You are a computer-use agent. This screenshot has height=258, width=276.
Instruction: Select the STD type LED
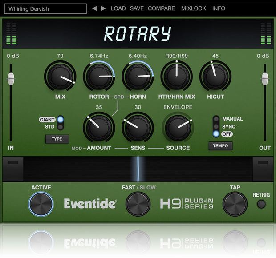click(61, 127)
